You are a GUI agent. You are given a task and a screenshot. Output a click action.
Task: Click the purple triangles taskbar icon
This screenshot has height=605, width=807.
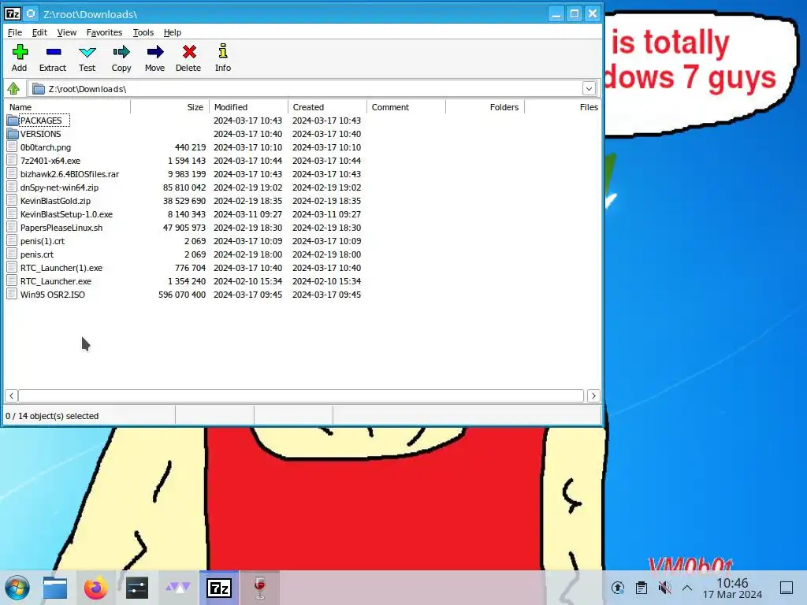[178, 586]
